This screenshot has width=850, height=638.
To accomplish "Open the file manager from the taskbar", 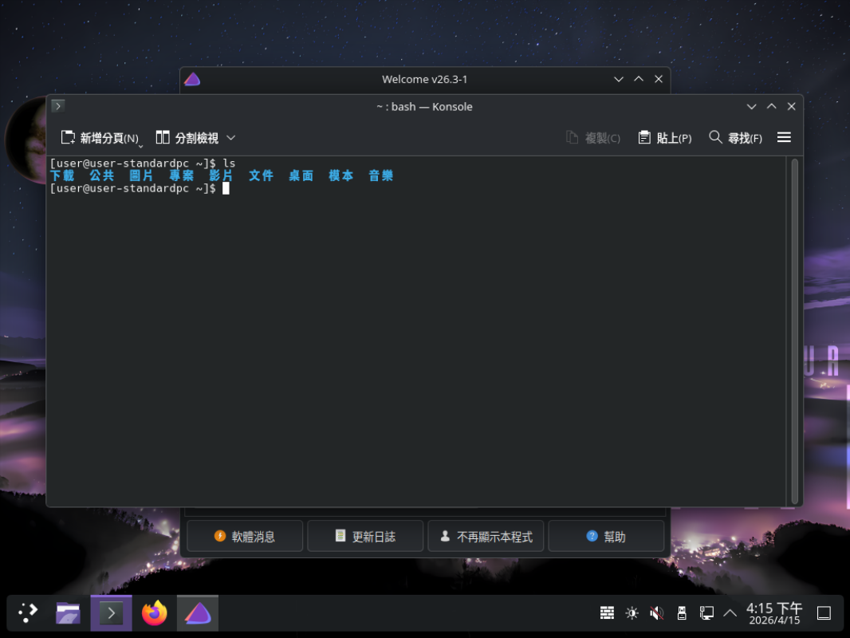I will [69, 613].
